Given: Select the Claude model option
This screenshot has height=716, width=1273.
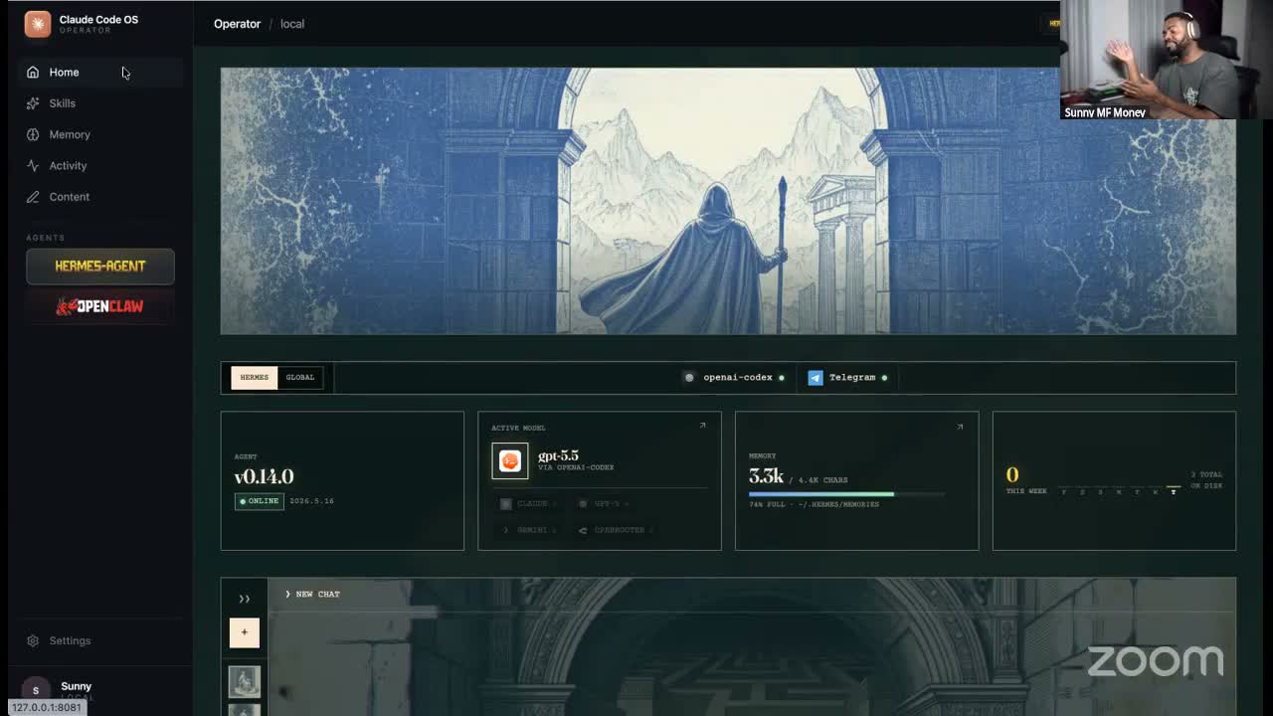Looking at the screenshot, I should point(530,504).
